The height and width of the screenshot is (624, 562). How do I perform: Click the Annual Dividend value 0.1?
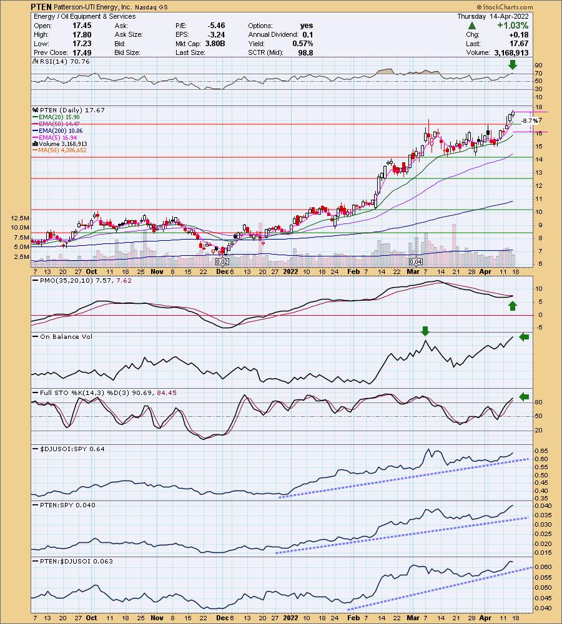(x=308, y=34)
